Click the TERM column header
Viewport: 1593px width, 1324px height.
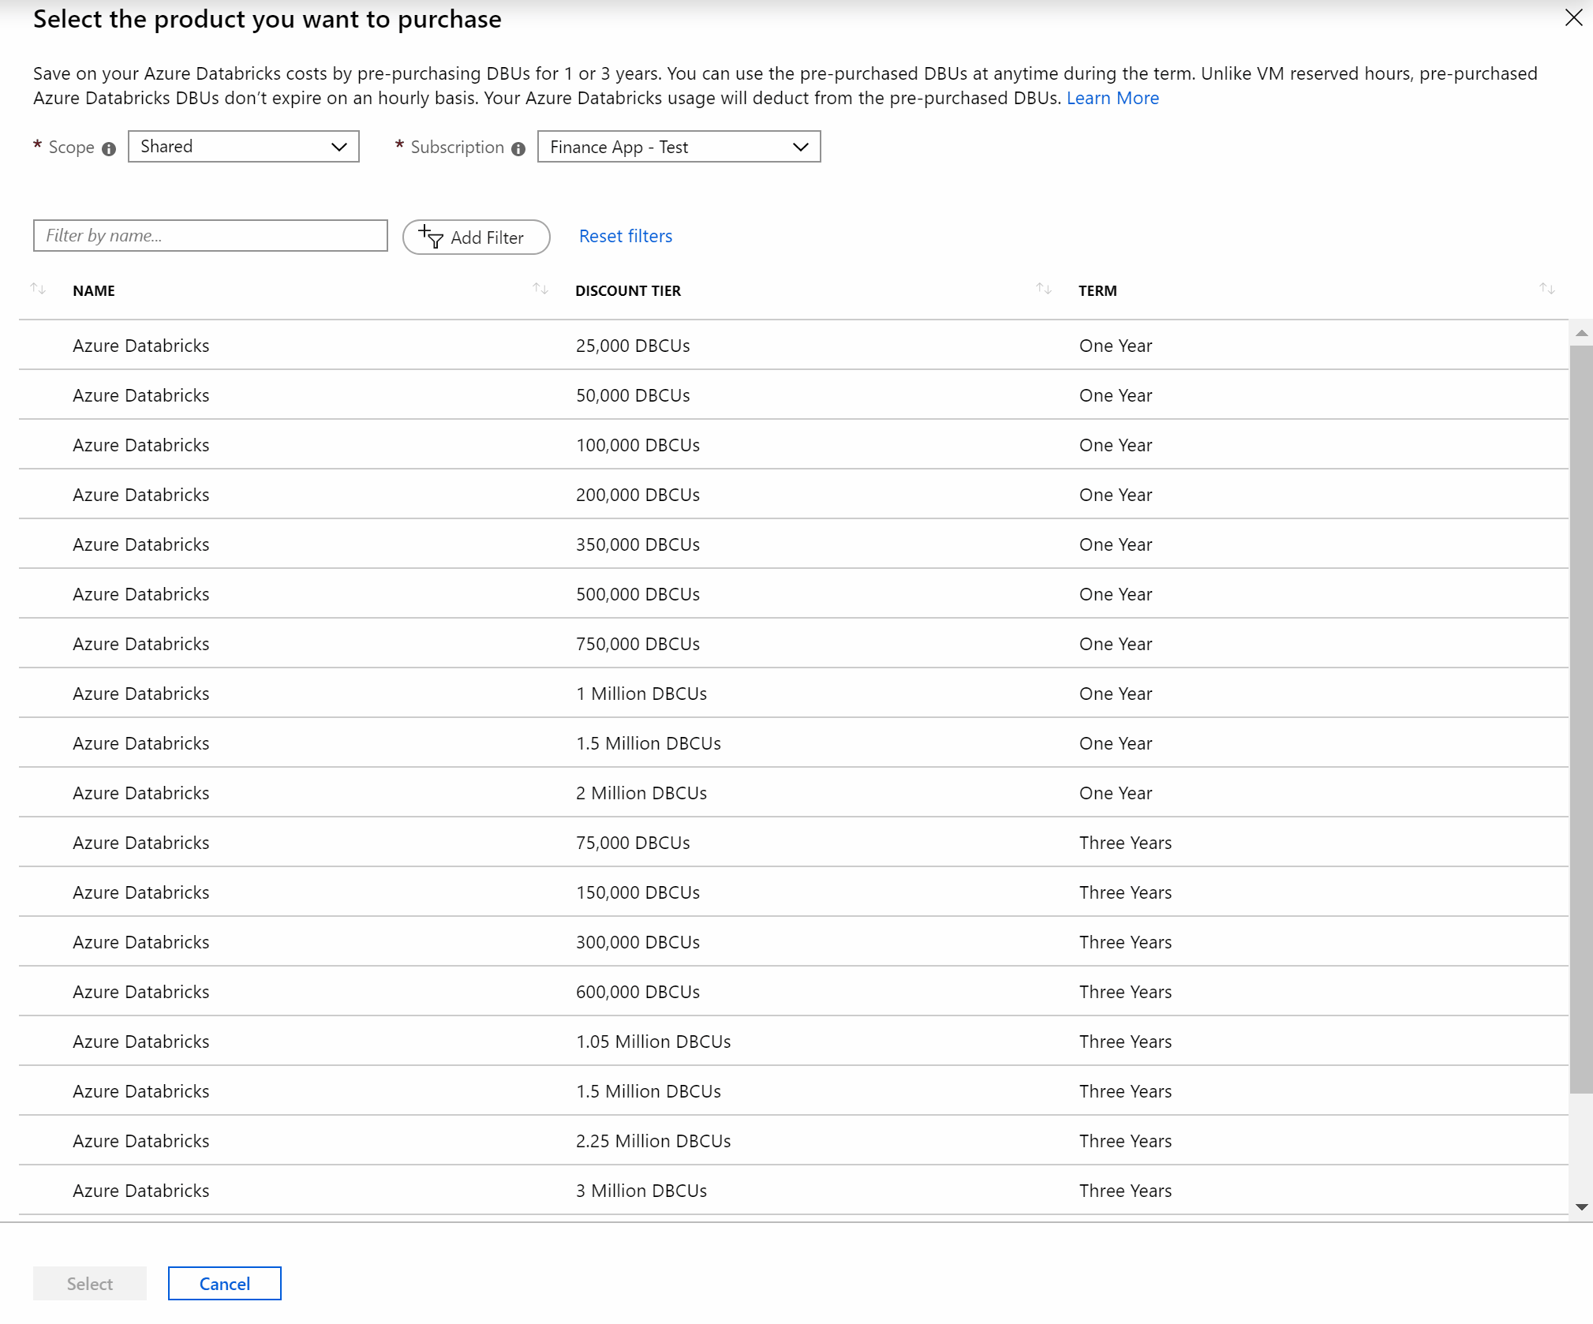[x=1098, y=290]
